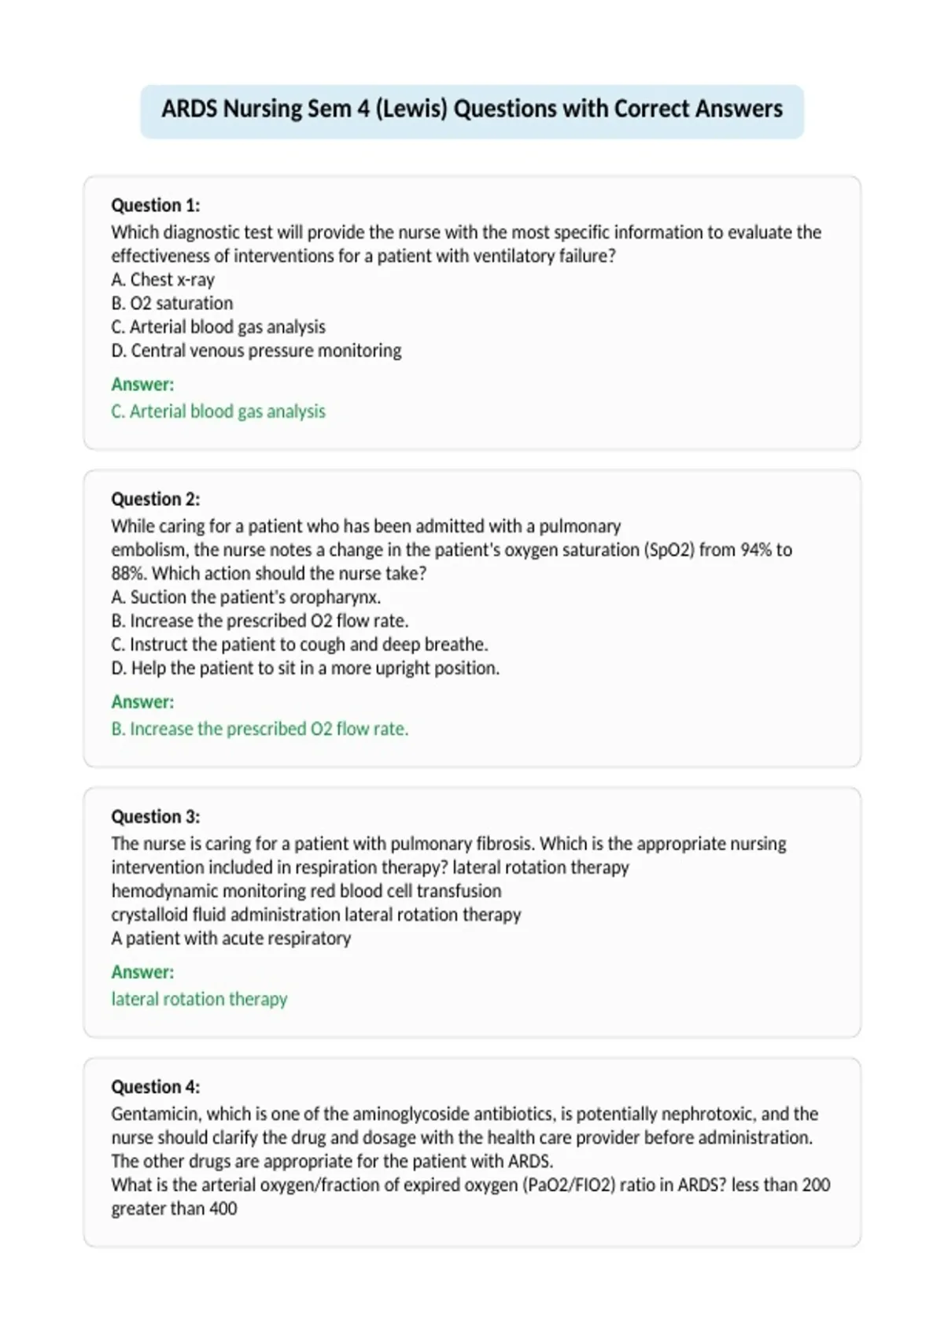Choose option B. O2 saturation
The image size is (944, 1338).
(x=172, y=303)
